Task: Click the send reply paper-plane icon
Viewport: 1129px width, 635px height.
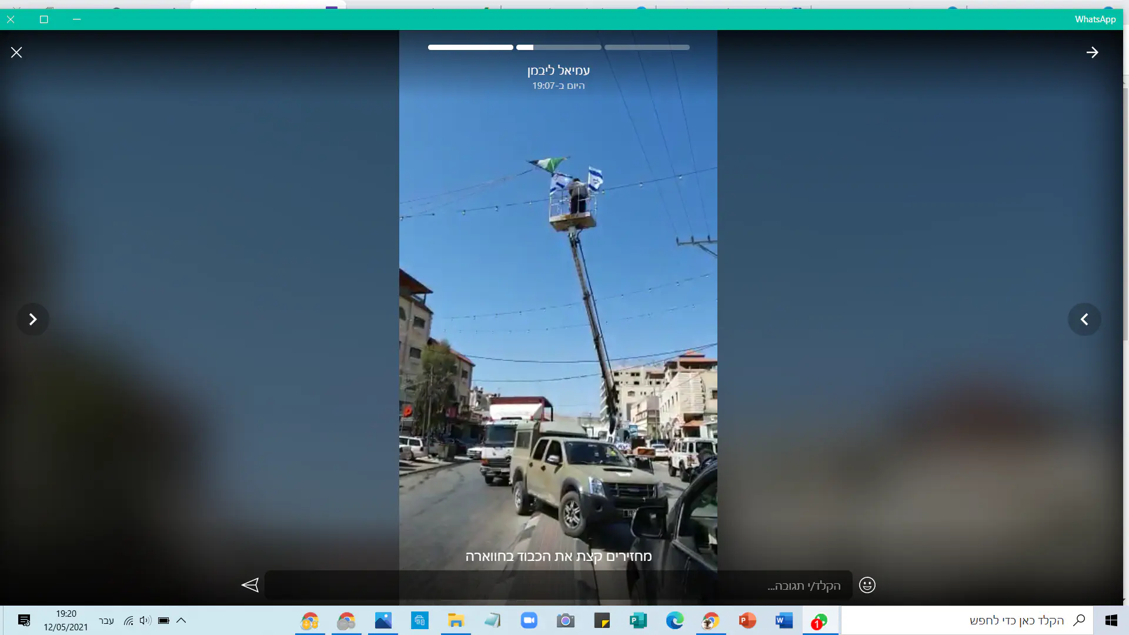Action: 250,585
